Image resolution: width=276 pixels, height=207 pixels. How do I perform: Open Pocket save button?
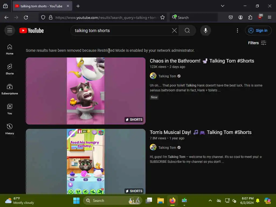tap(231, 18)
